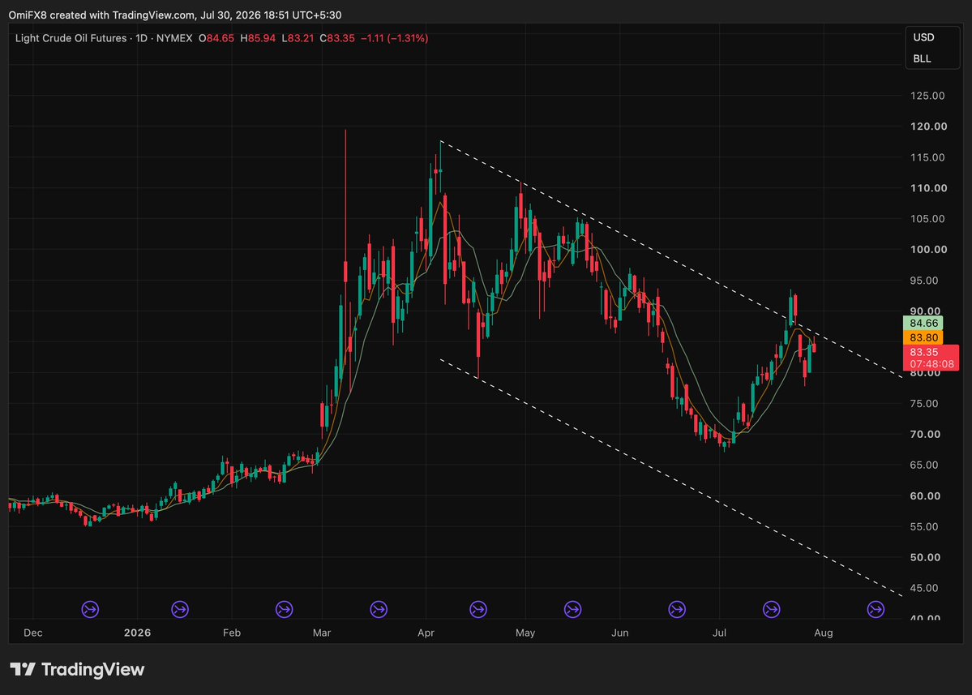Click the 95.00 price axis label
The width and height of the screenshot is (972, 695).
[924, 281]
